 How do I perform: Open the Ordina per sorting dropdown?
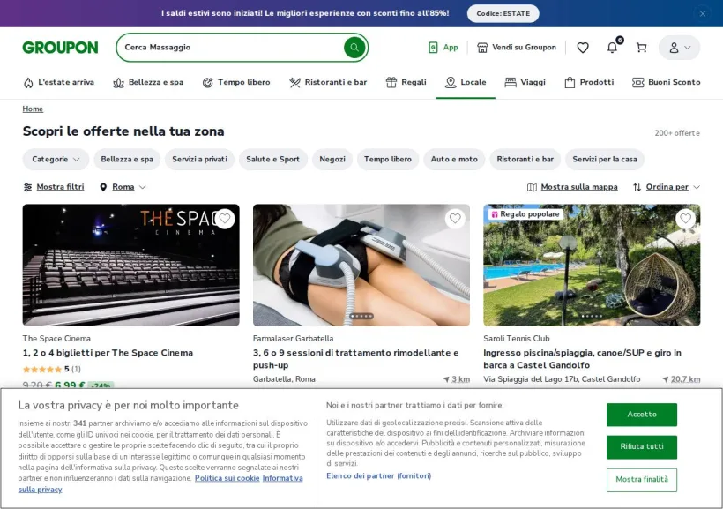pos(667,187)
